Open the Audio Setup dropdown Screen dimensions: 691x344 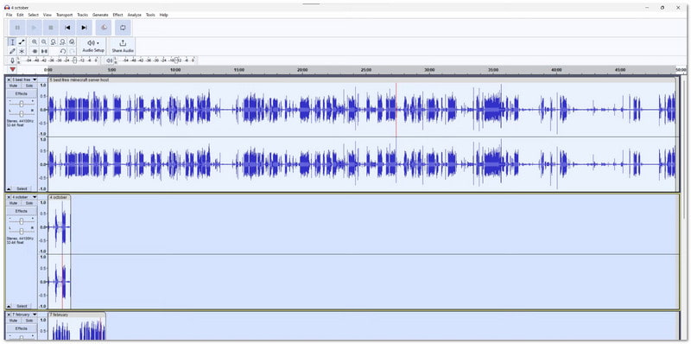(x=93, y=46)
